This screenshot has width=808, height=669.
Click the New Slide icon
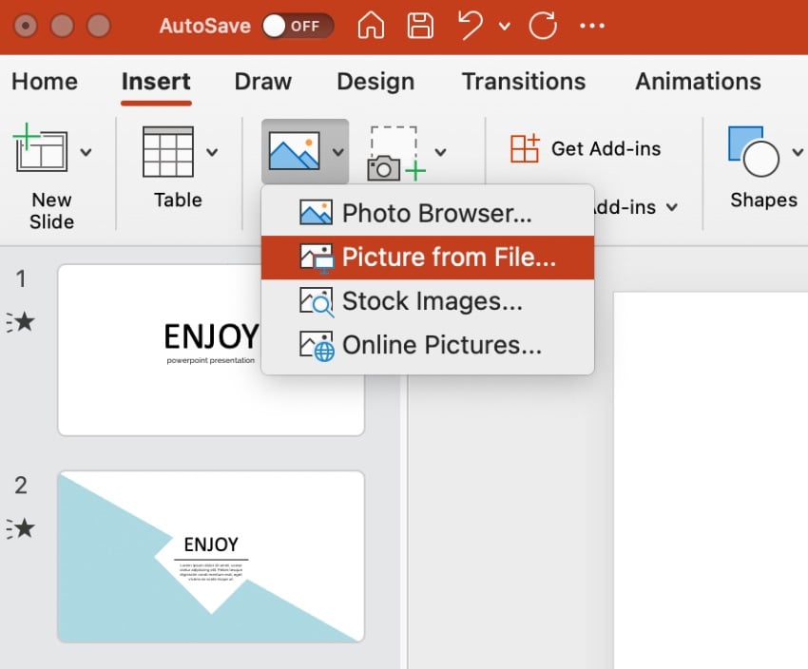pyautogui.click(x=40, y=151)
